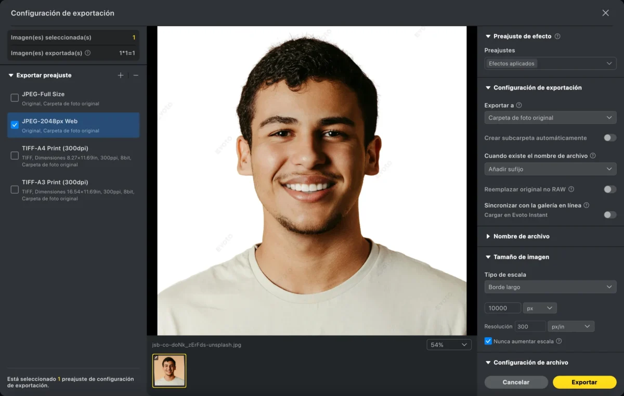Image resolution: width=624 pixels, height=396 pixels.
Task: Click help icon beside Sincronizar con la galería
Action: click(587, 206)
